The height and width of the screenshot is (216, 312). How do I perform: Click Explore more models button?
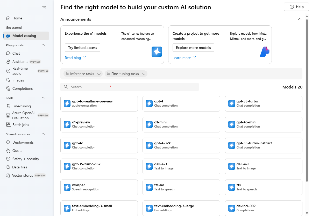tap(193, 48)
